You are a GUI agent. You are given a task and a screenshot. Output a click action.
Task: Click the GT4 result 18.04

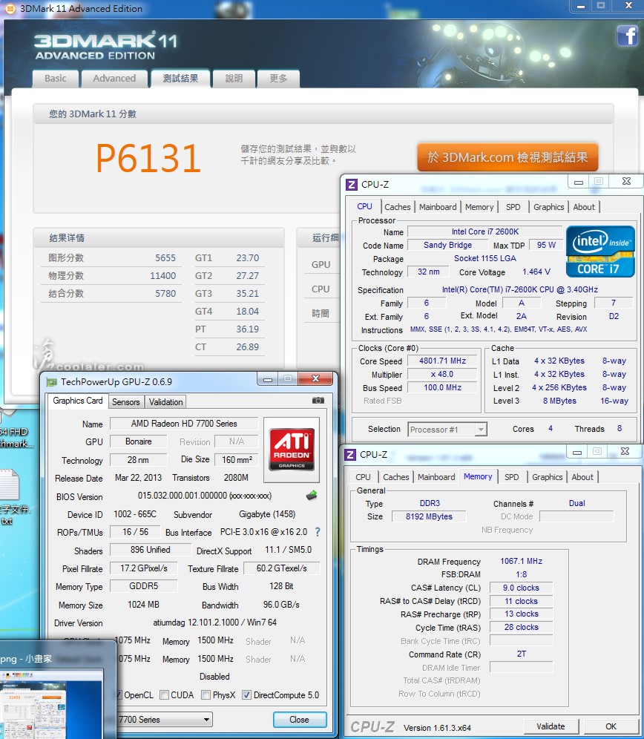(248, 311)
